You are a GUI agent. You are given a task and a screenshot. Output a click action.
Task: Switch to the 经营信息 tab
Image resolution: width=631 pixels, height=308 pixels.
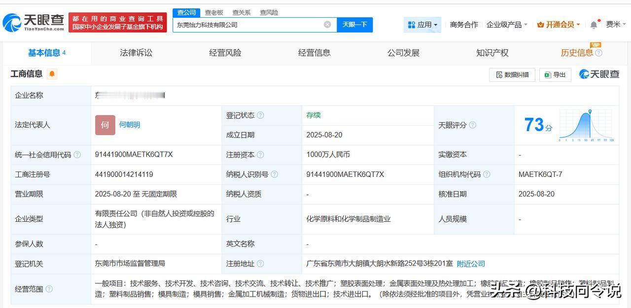tap(315, 53)
